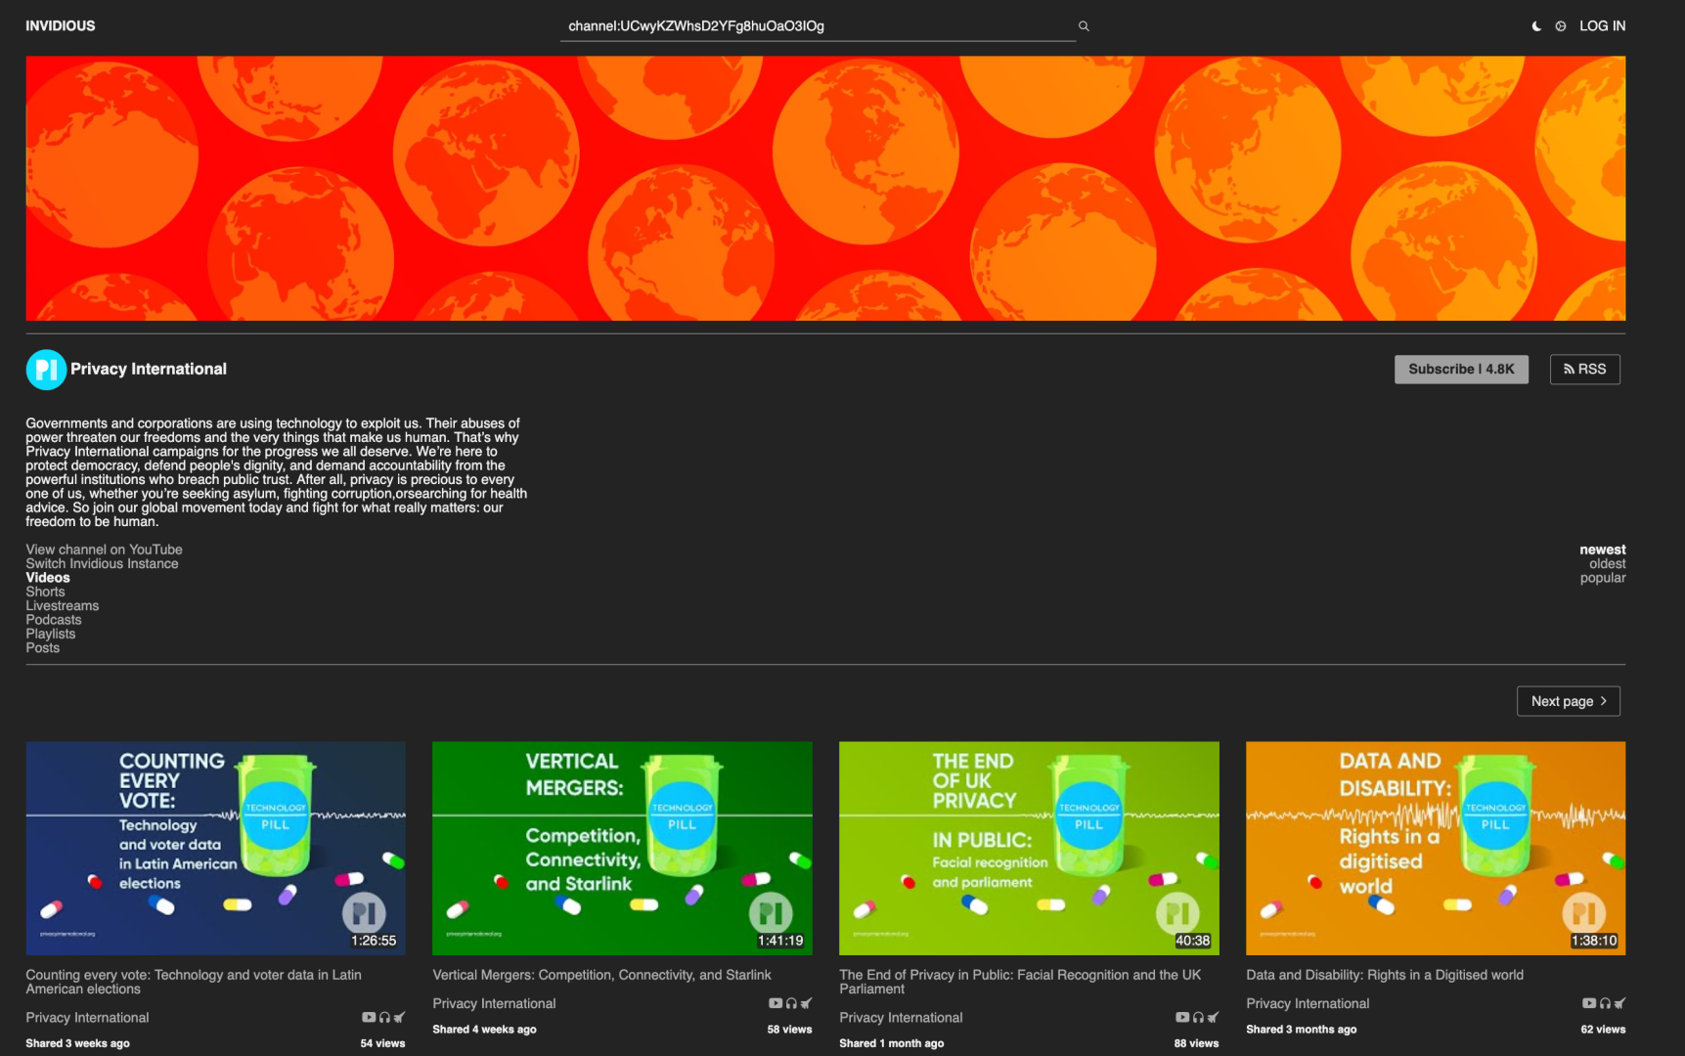
Task: Click plane icon under Data and Disability video
Action: [1619, 1003]
